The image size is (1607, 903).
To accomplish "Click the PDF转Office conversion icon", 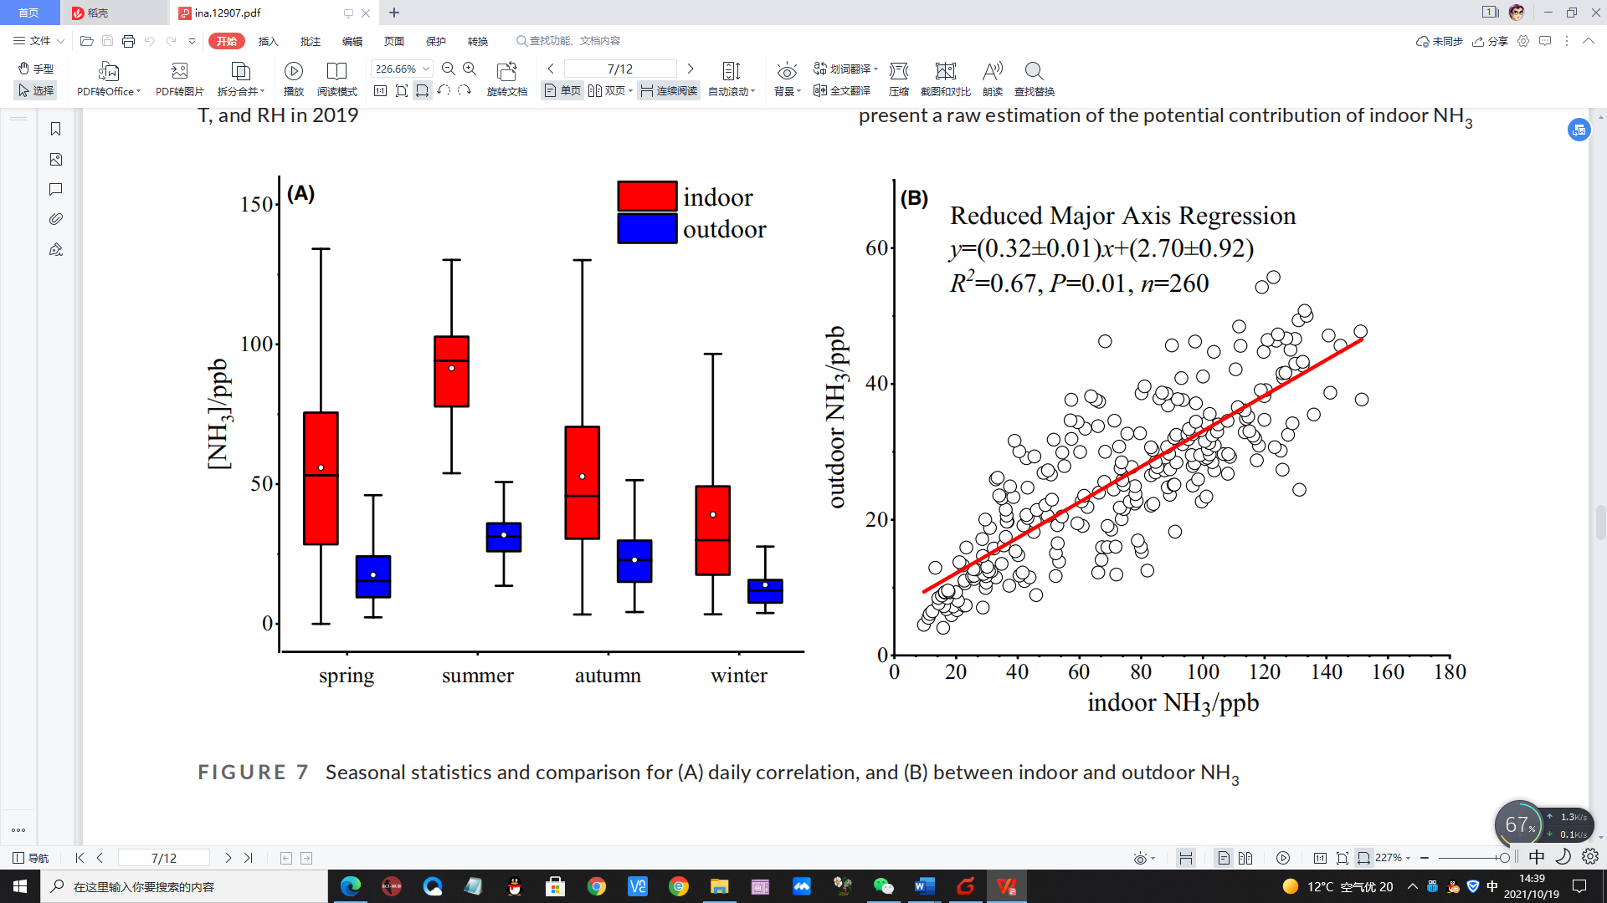I will click(108, 71).
